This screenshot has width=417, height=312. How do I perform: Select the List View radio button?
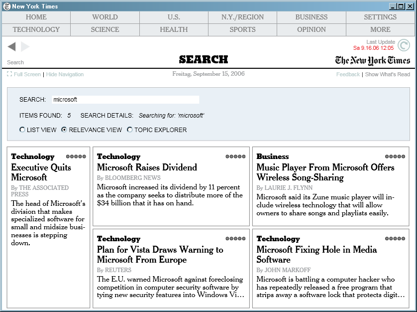pyautogui.click(x=22, y=130)
